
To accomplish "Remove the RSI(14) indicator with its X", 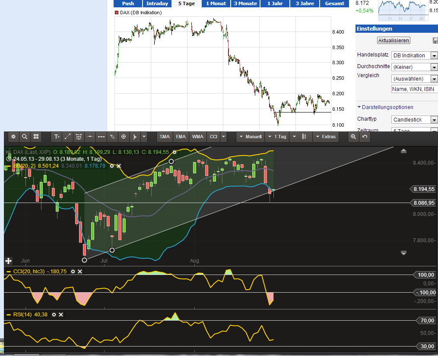I will point(61,315).
